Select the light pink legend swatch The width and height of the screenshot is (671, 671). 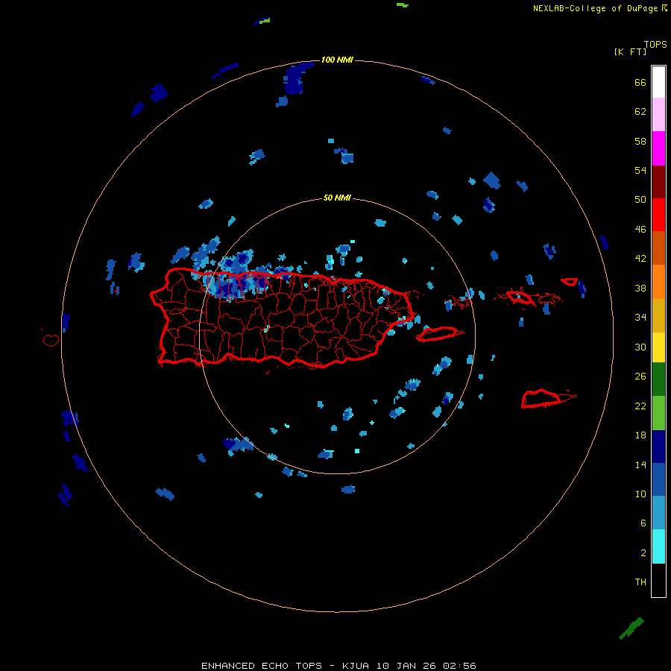point(658,114)
